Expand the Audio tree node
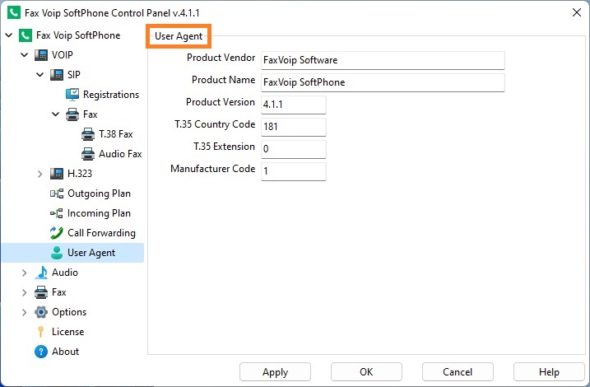This screenshot has width=590, height=387. (x=24, y=273)
